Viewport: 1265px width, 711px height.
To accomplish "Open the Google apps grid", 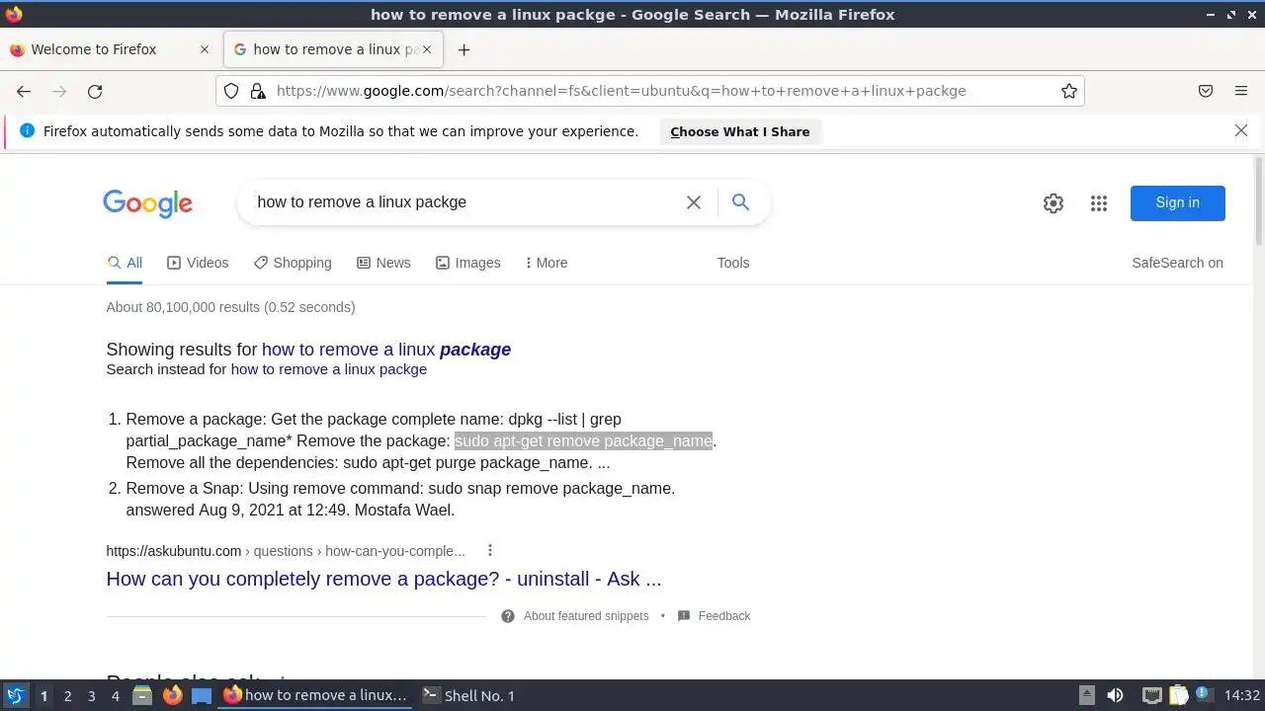I will 1099,203.
